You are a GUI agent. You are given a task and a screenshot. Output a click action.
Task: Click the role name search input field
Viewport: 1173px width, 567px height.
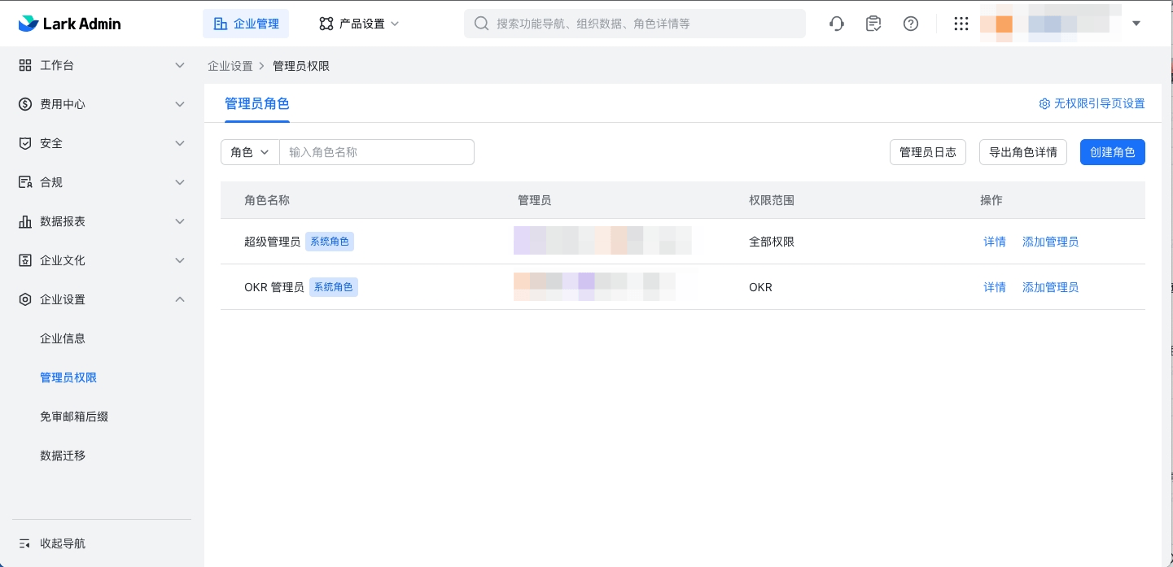pos(377,152)
